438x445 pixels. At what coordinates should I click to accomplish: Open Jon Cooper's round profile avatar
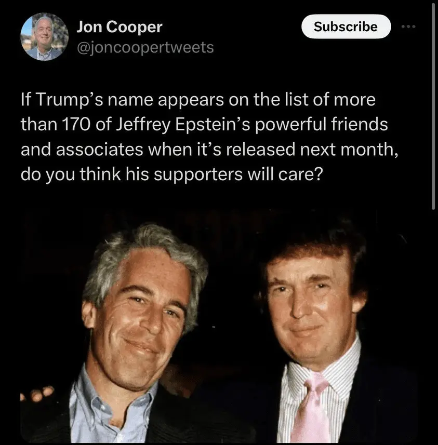click(45, 37)
